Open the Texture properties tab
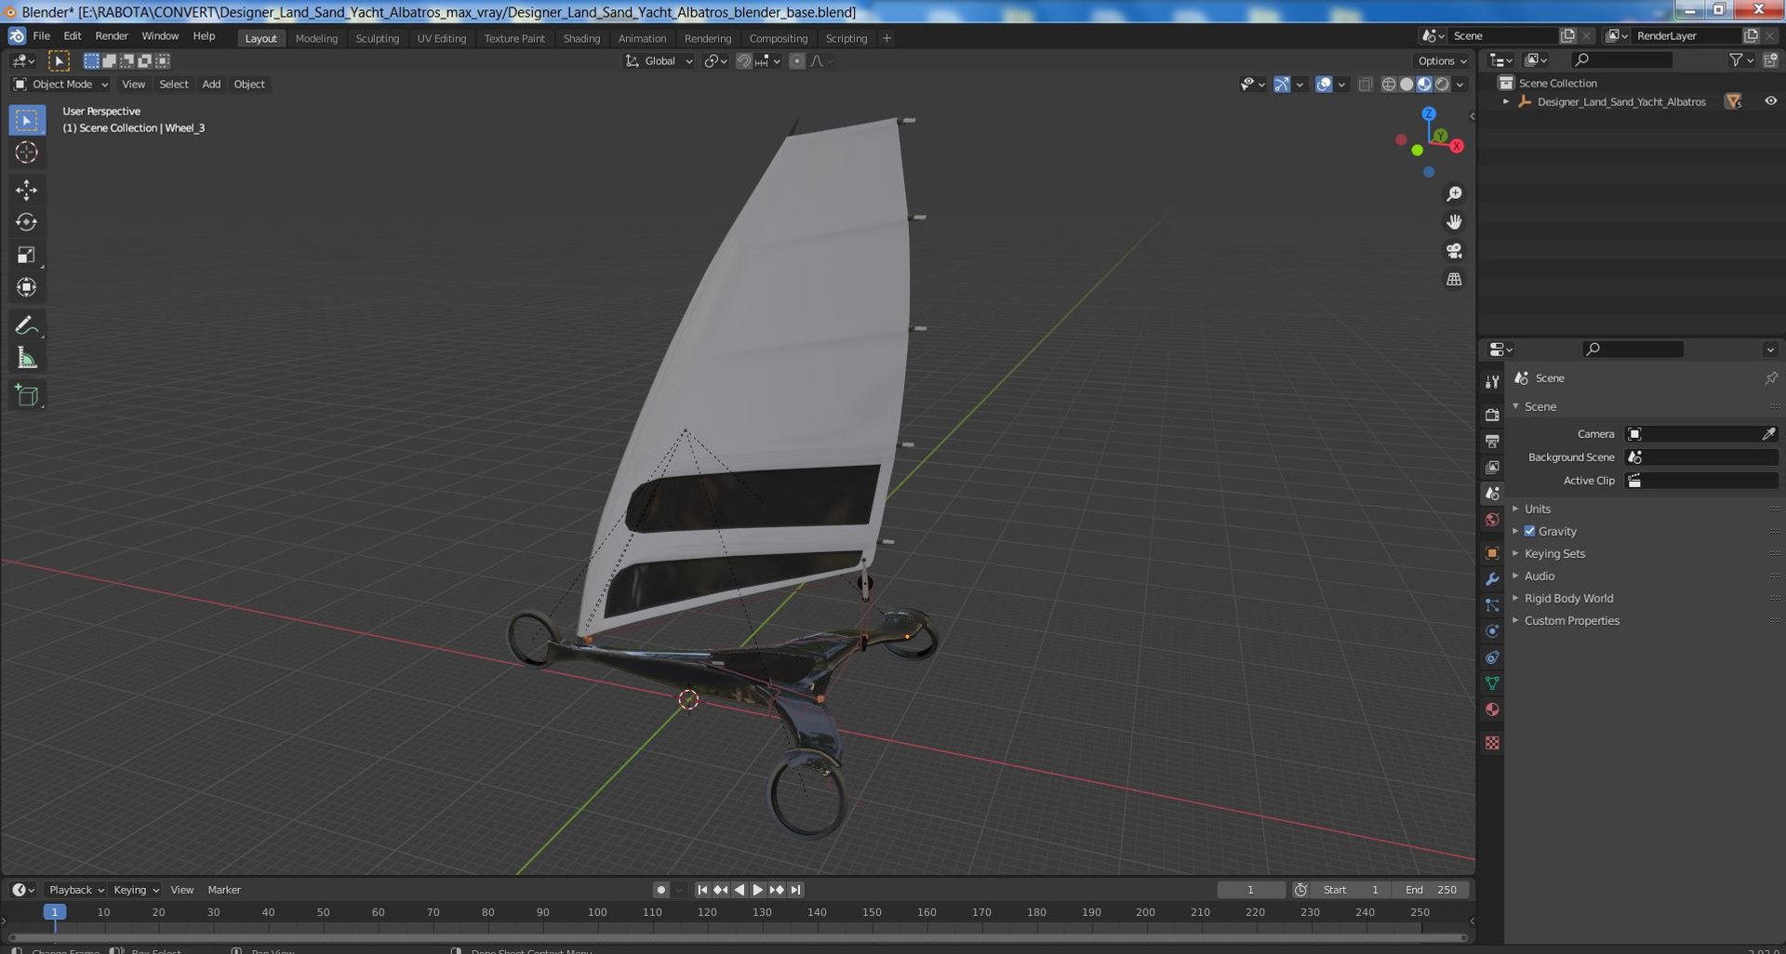 pos(1492,743)
